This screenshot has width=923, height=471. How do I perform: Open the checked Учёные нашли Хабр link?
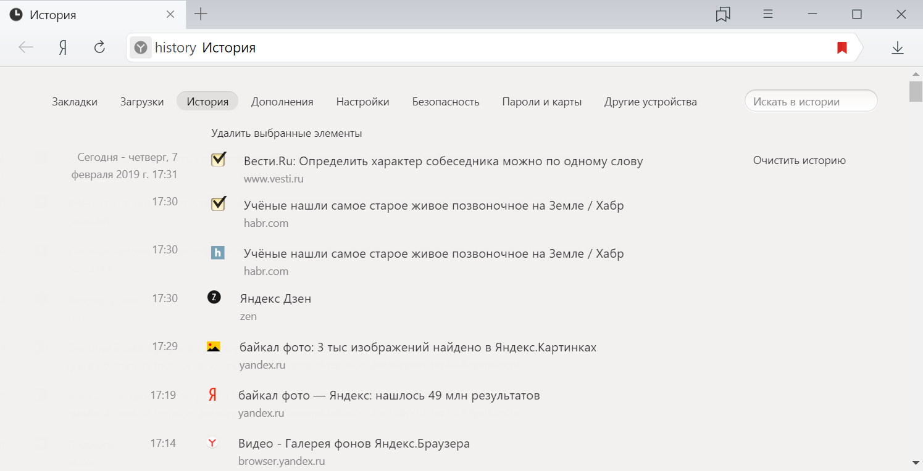(x=434, y=205)
